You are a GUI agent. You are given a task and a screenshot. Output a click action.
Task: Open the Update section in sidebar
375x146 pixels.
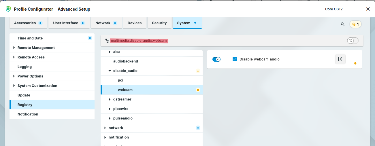24,95
